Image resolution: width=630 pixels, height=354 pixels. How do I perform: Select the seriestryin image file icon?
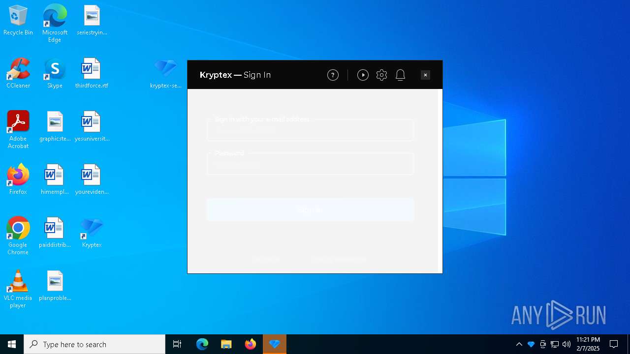coord(92,21)
